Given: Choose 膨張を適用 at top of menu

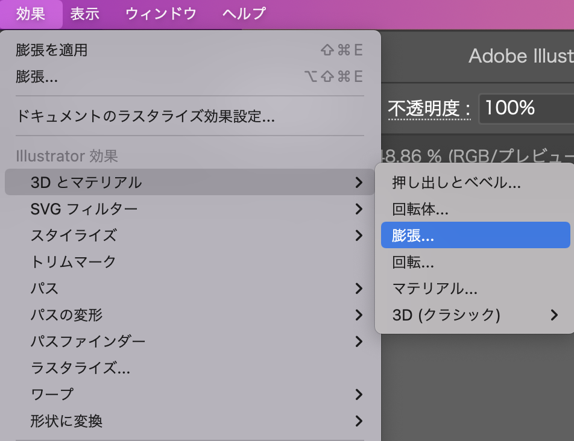Looking at the screenshot, I should coord(52,50).
